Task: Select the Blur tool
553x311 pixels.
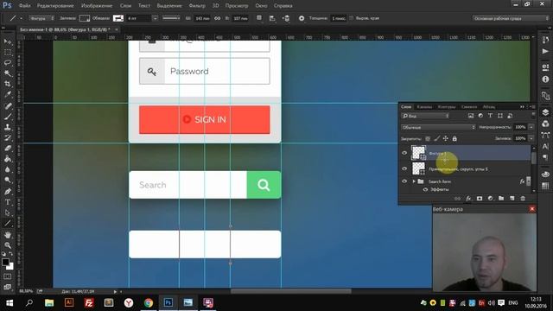Action: tap(8, 169)
